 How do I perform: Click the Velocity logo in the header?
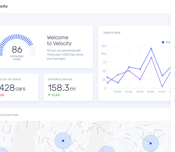pos(4,6)
